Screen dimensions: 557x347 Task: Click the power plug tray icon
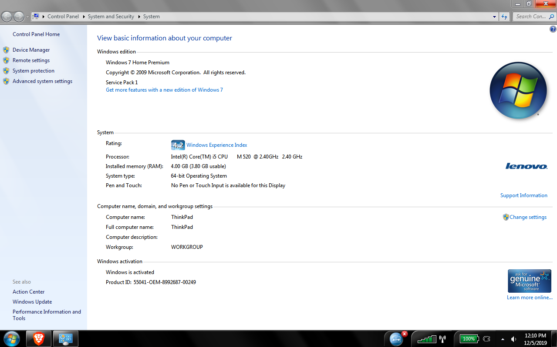coord(487,339)
